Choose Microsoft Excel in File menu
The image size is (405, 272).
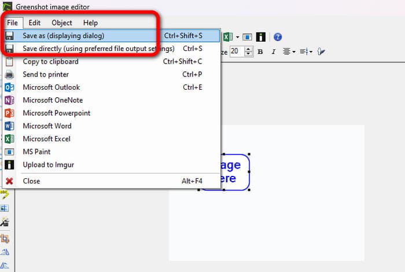(111, 139)
